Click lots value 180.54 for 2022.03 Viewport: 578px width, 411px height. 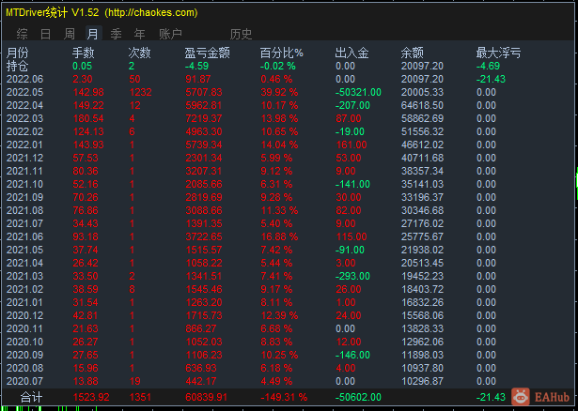tap(88, 118)
